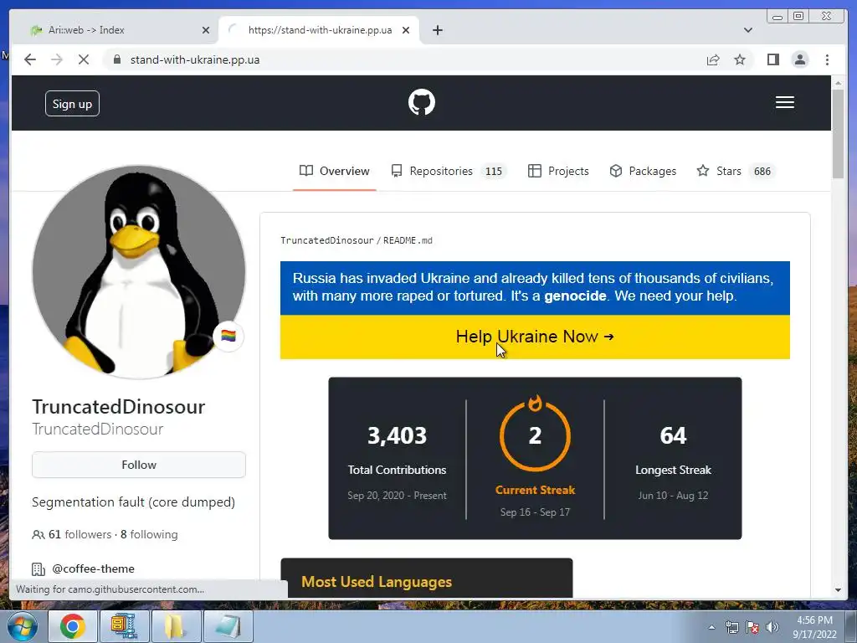Click the Repositories repo icon
Screen dimensions: 857x643
397,171
